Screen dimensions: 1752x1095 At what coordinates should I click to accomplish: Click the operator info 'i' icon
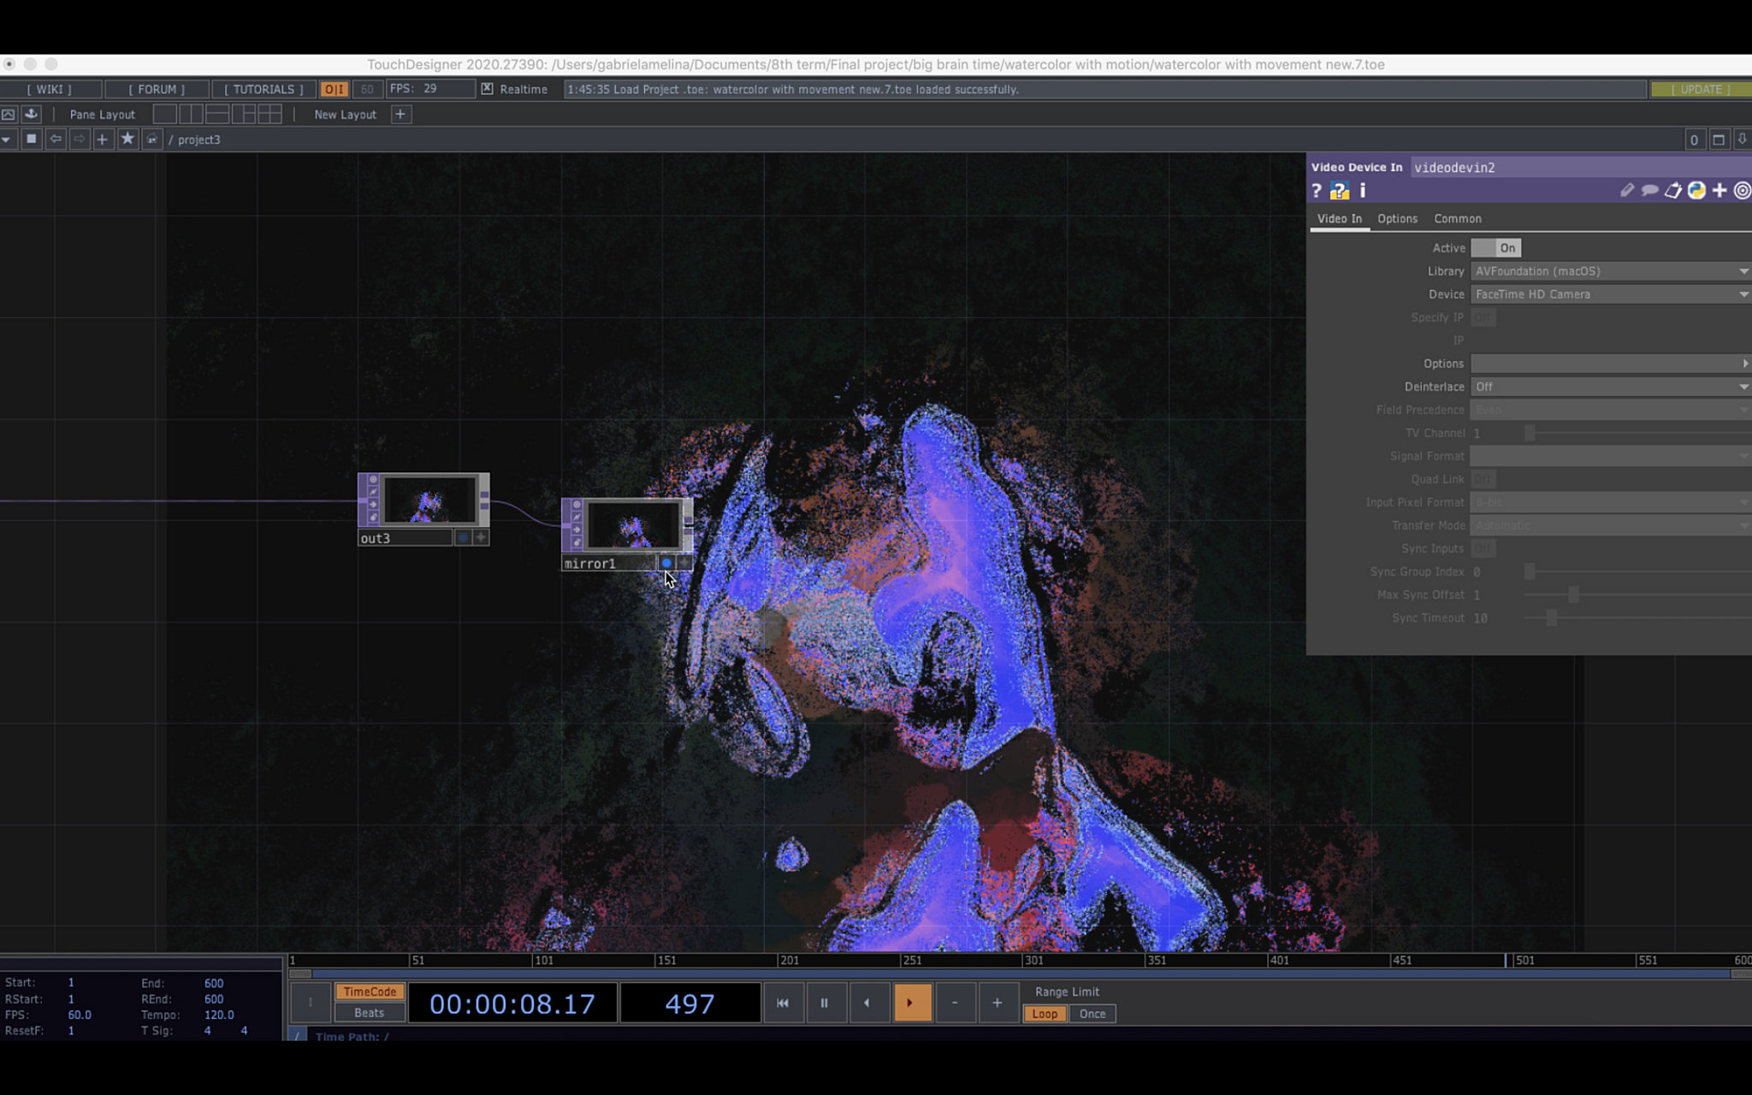pyautogui.click(x=1363, y=191)
